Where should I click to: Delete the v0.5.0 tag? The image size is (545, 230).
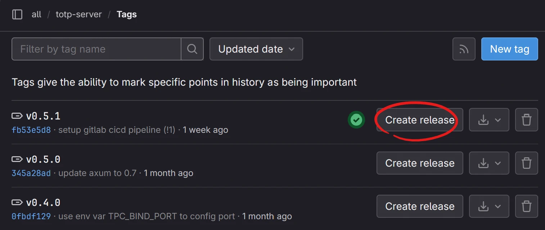pyautogui.click(x=526, y=163)
